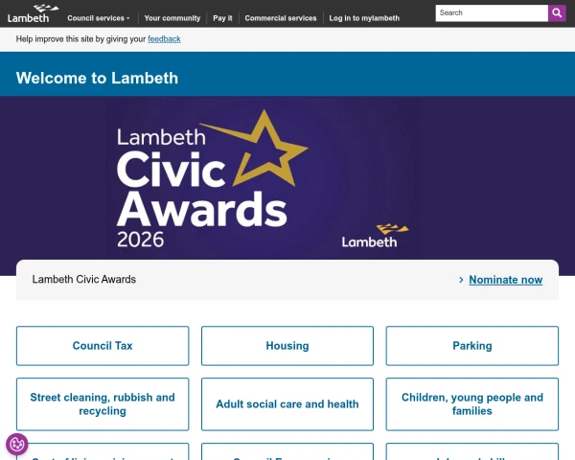
Task: Click the Lambeth Civic Awards caption text
Action: tap(84, 280)
